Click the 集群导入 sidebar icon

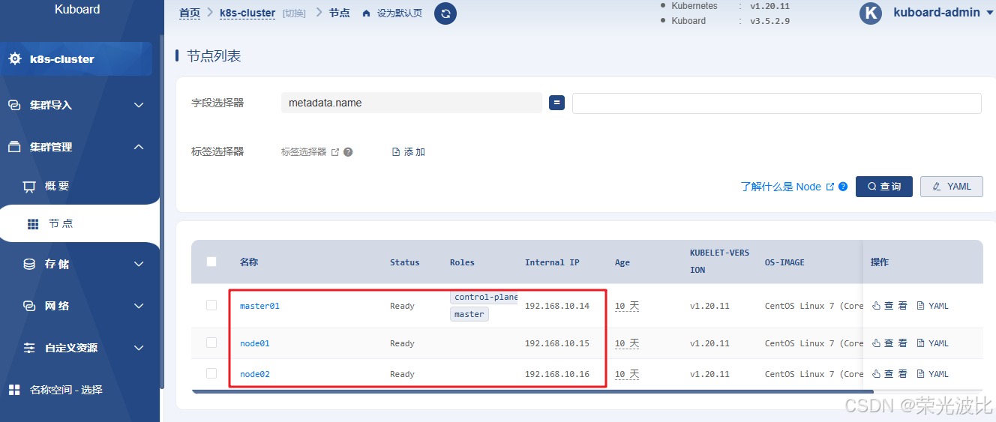coord(14,105)
